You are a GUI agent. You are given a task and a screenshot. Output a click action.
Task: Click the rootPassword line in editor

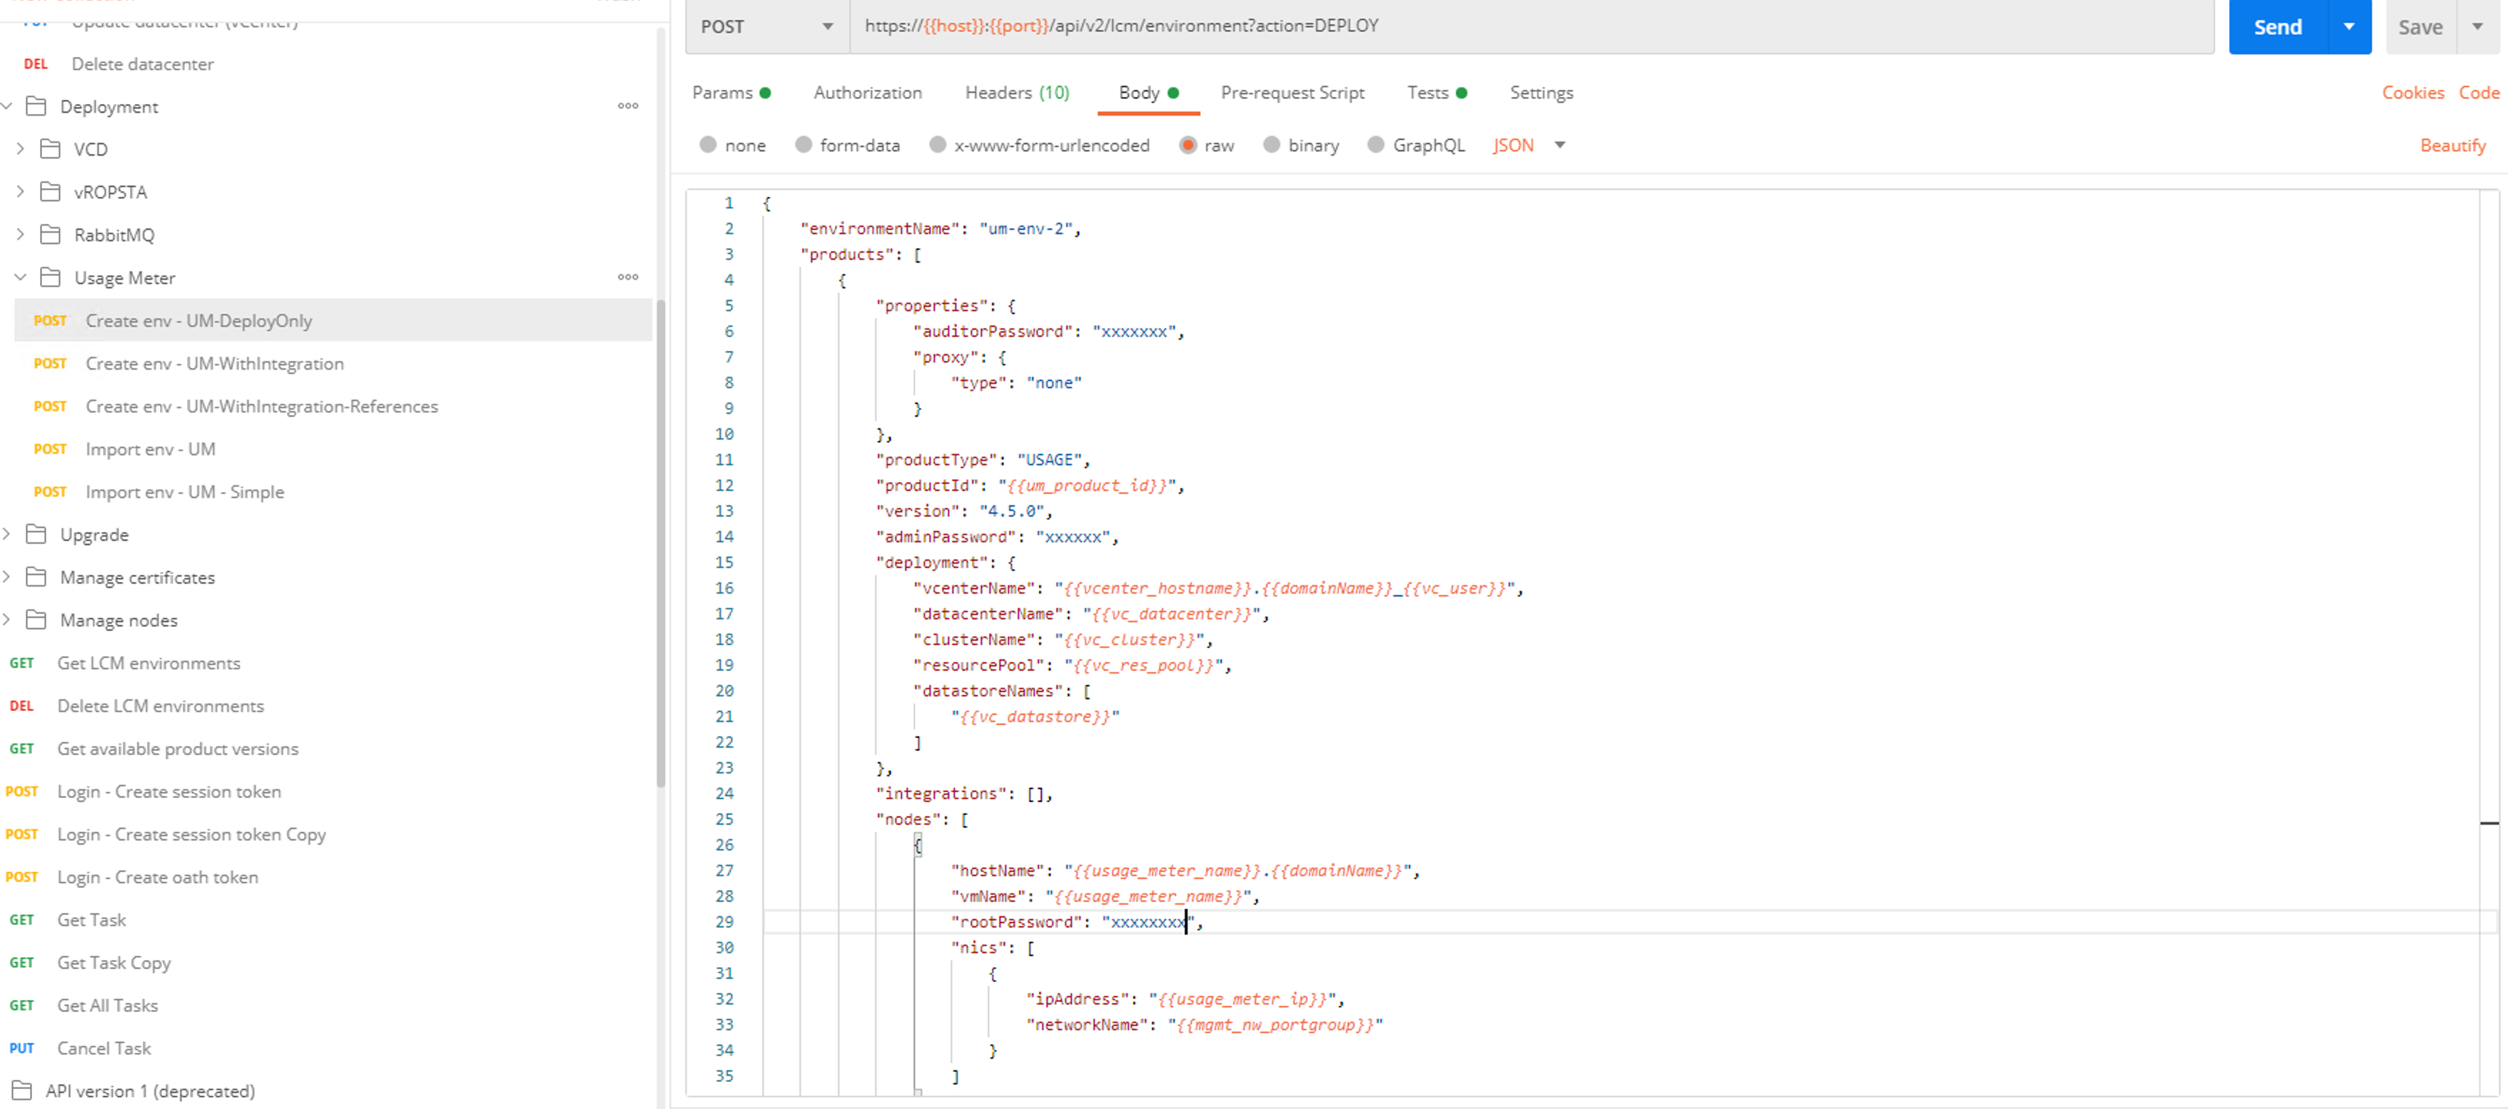1630,922
